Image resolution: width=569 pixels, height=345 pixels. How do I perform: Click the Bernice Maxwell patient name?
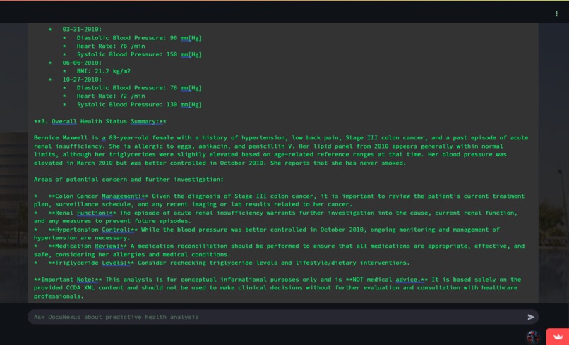(61, 137)
